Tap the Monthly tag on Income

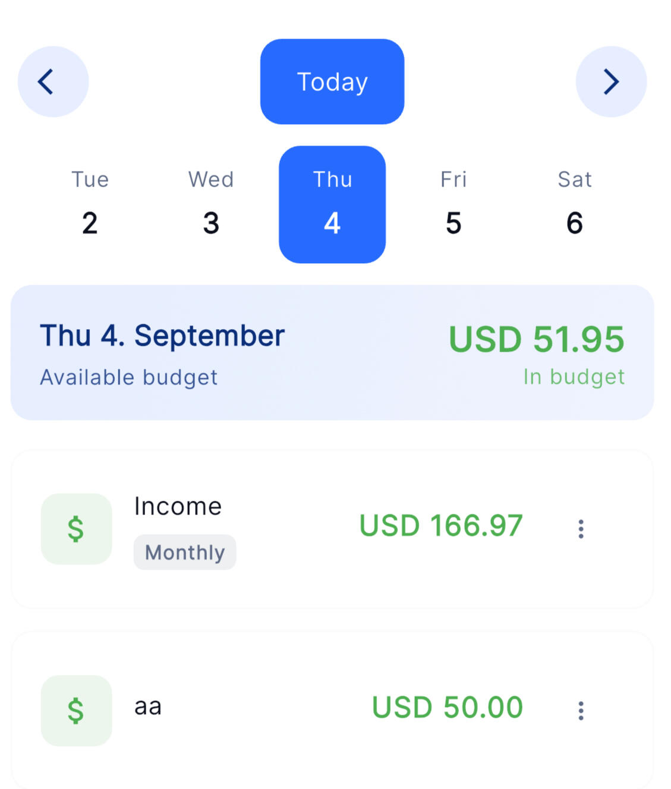(x=185, y=553)
